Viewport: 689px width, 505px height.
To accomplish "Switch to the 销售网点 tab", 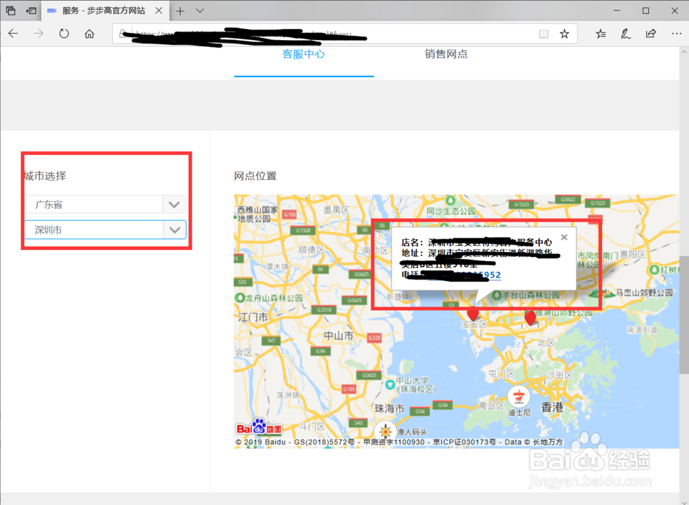I will [x=446, y=54].
